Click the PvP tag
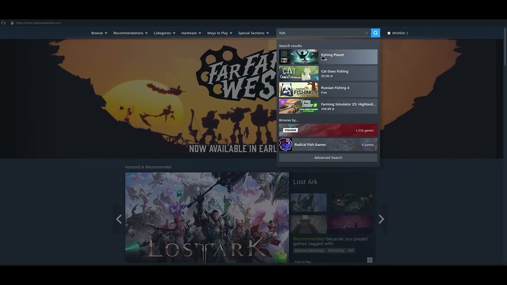The height and width of the screenshot is (285, 507). [351, 251]
